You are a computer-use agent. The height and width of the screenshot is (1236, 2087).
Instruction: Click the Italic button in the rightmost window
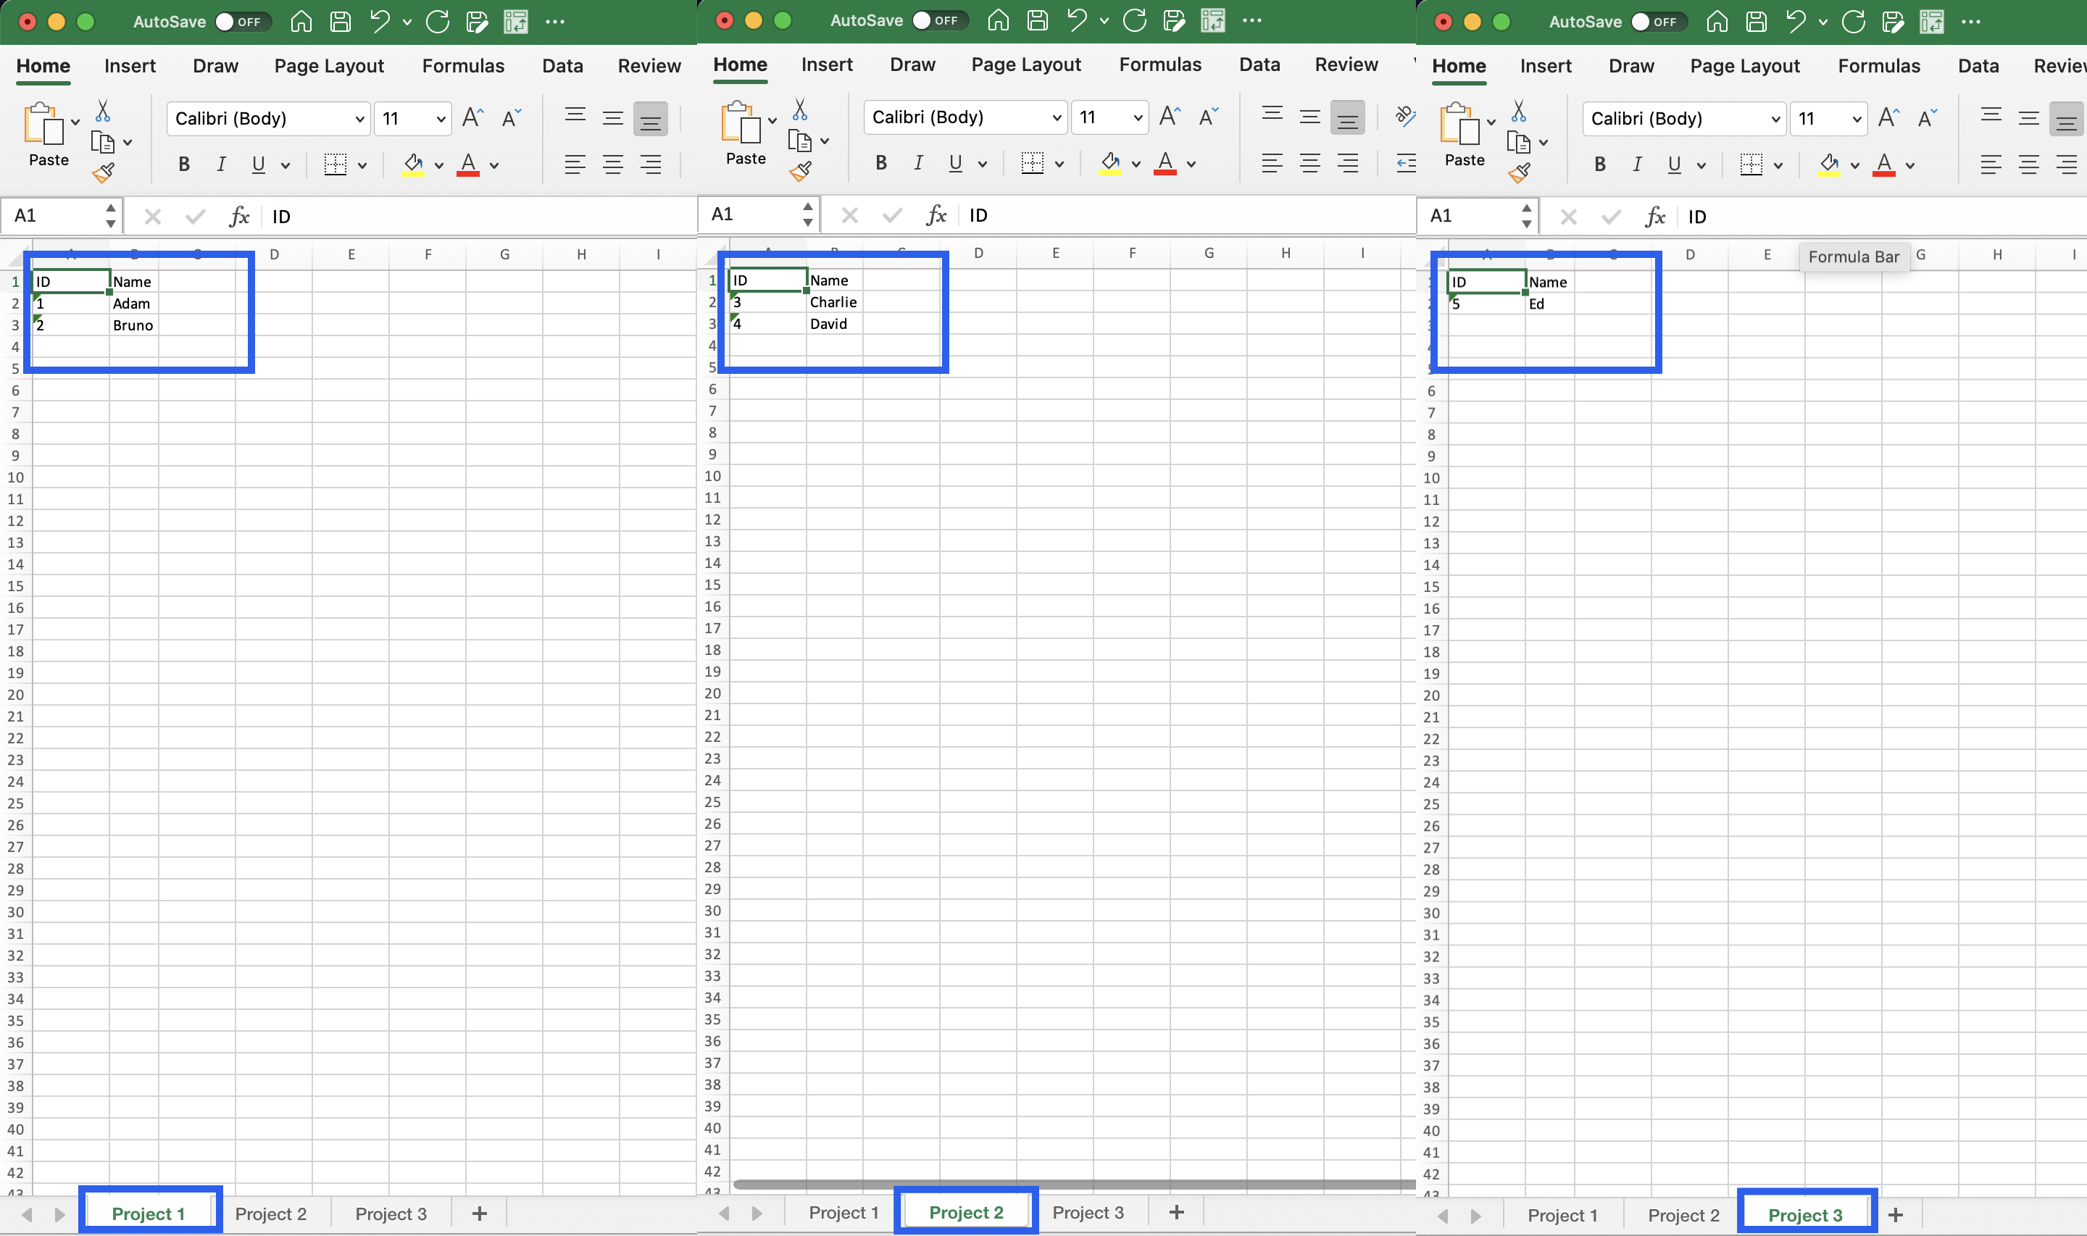pyautogui.click(x=1636, y=165)
